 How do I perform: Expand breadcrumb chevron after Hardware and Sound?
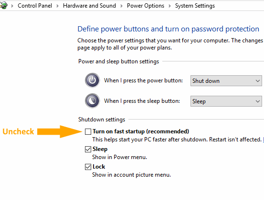121,6
